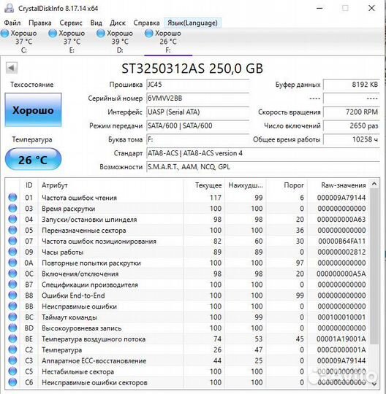Click status icon for Неисправимые ошибки секторов
The image size is (386, 394).
coord(12,382)
